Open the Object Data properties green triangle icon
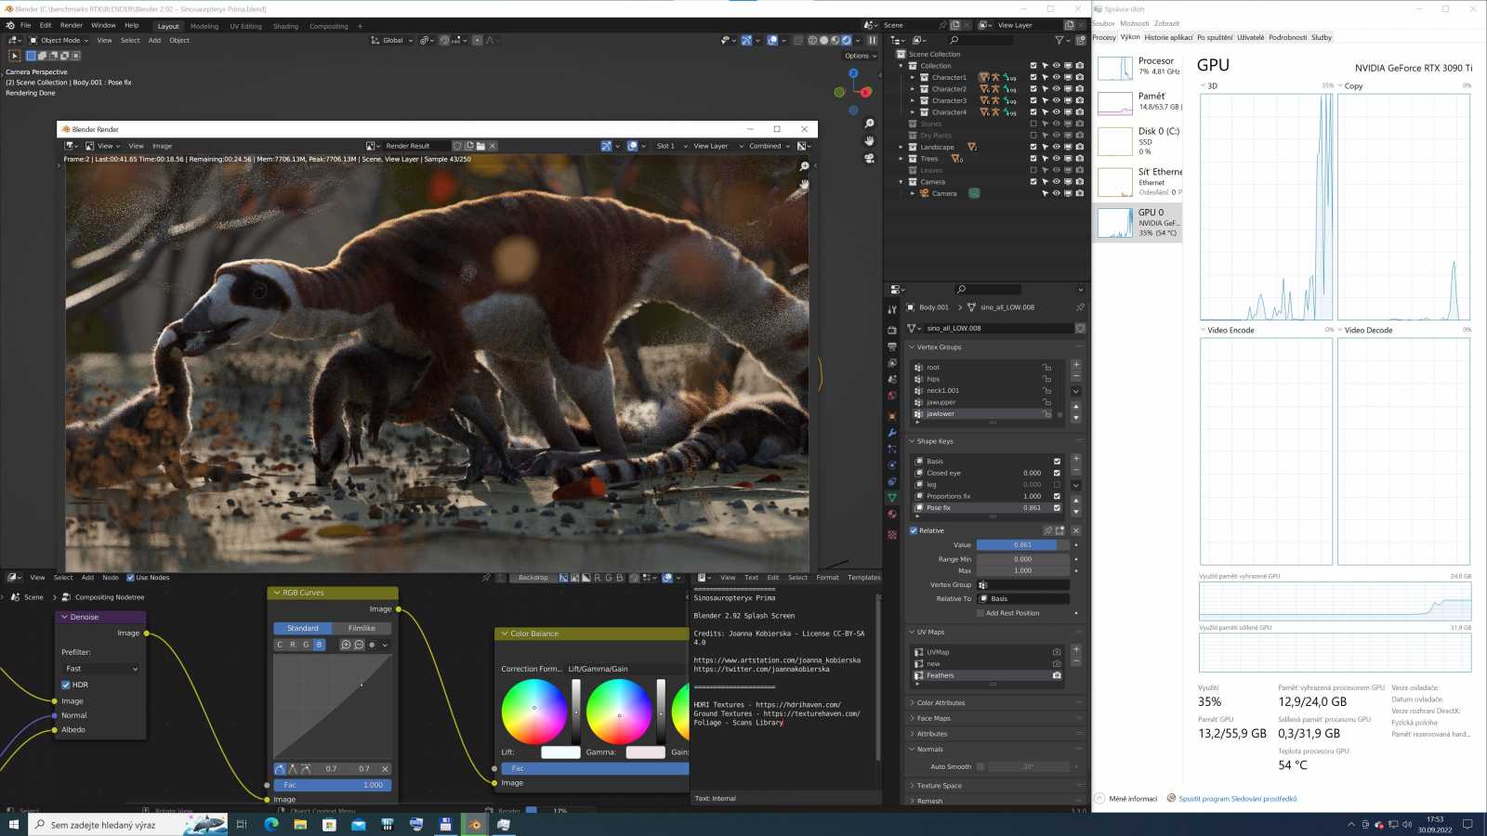1487x836 pixels. click(x=892, y=498)
